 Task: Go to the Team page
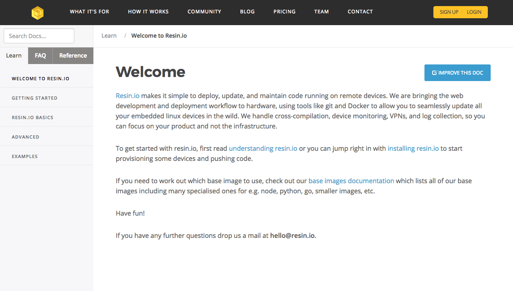pyautogui.click(x=321, y=12)
